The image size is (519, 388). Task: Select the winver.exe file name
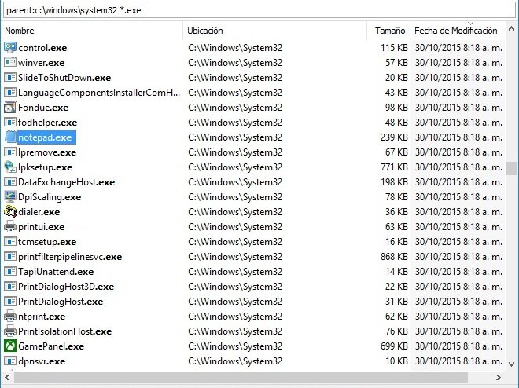tap(42, 63)
